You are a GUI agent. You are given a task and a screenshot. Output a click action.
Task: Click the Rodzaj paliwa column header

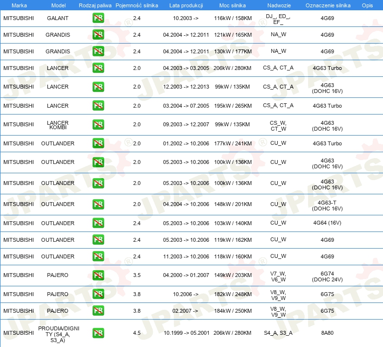(95, 5)
